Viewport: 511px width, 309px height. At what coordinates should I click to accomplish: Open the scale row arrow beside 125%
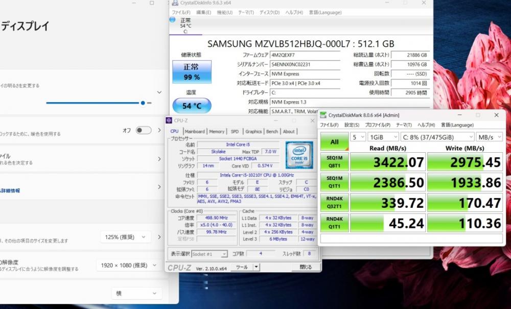point(159,237)
